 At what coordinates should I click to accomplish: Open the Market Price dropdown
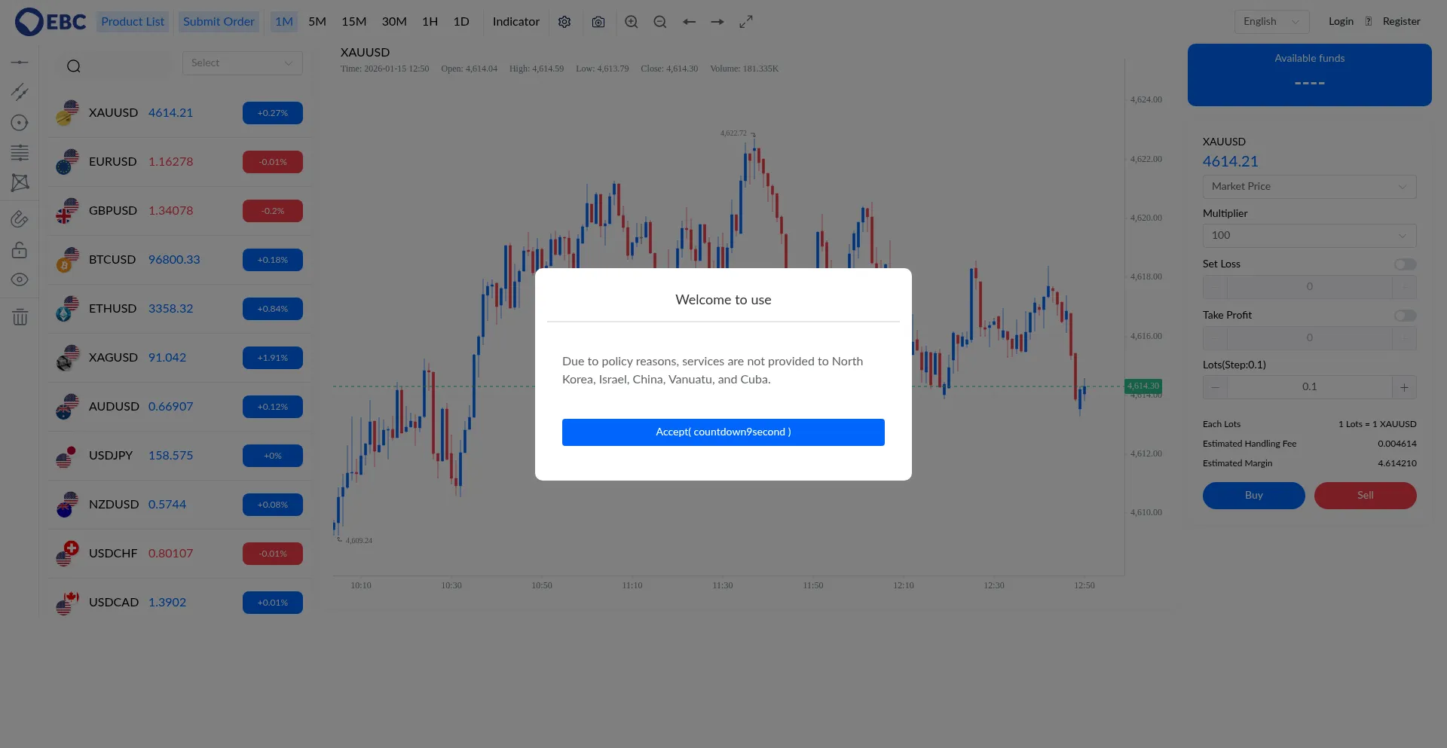coord(1309,187)
